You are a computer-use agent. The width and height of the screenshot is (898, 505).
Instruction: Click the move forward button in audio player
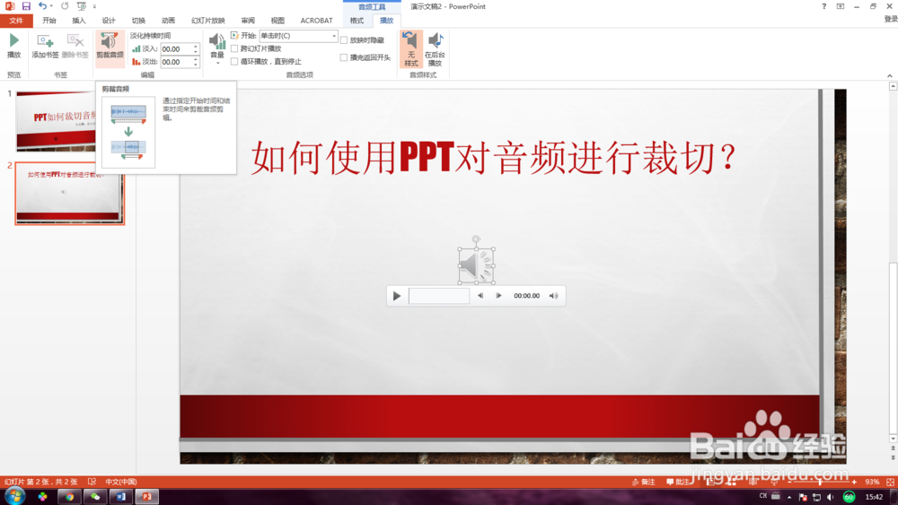click(x=498, y=296)
